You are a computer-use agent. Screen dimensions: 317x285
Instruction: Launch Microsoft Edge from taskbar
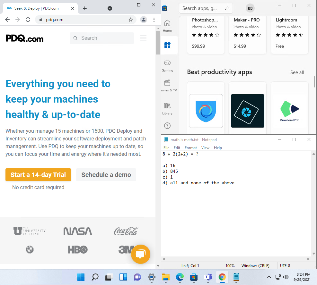tap(180, 277)
